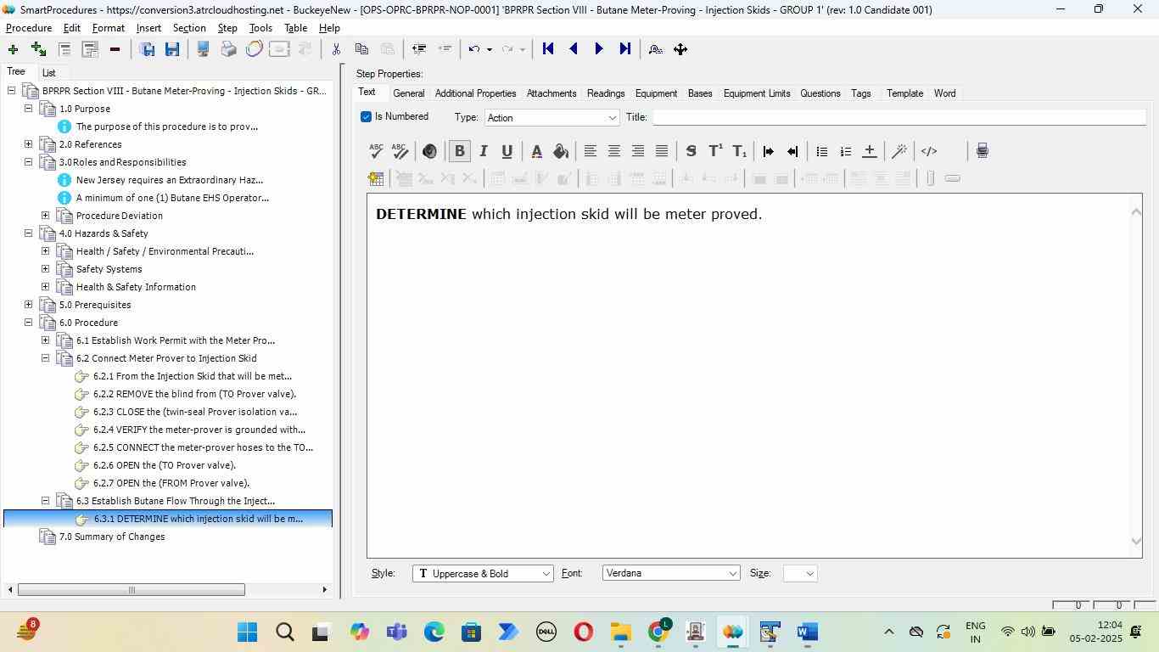Jump to the first step using navigation arrow
1159x652 pixels.
click(548, 49)
